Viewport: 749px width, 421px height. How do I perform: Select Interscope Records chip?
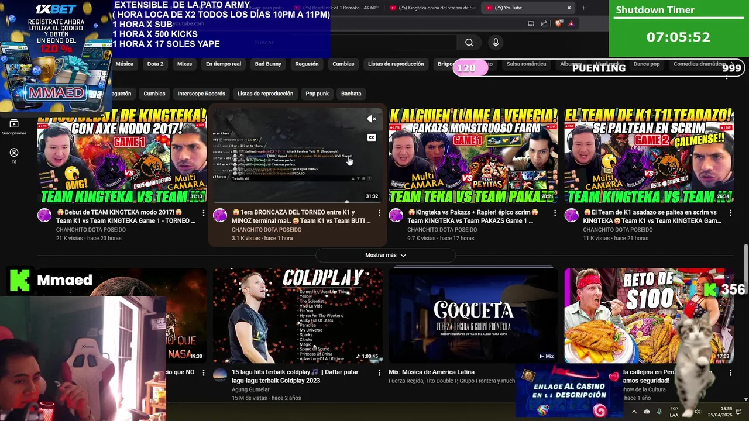coord(201,94)
